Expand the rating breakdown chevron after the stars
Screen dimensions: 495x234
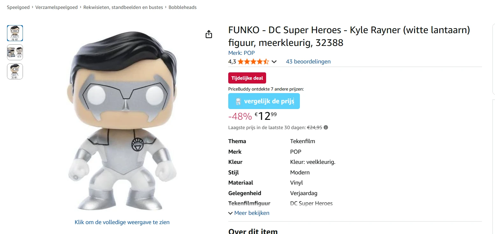pos(274,62)
